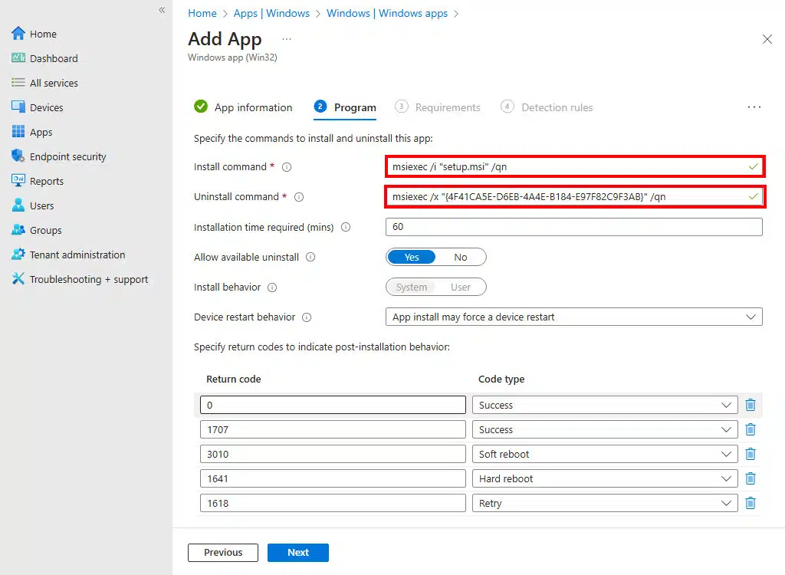This screenshot has height=575, width=785.
Task: Show info tooltip for Install behavior
Action: pos(272,287)
